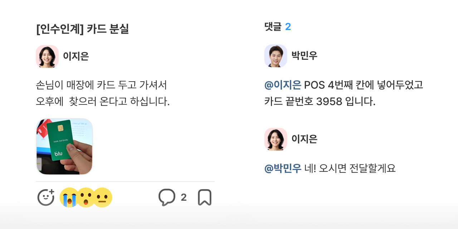Open comments via speech bubble icon
Image resolution: width=458 pixels, height=229 pixels.
coord(167,197)
